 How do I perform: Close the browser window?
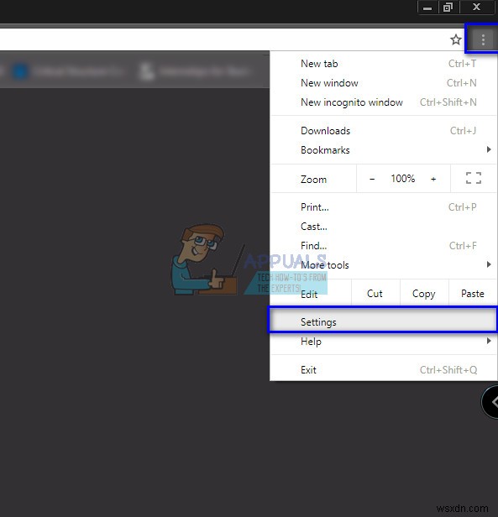coord(476,8)
